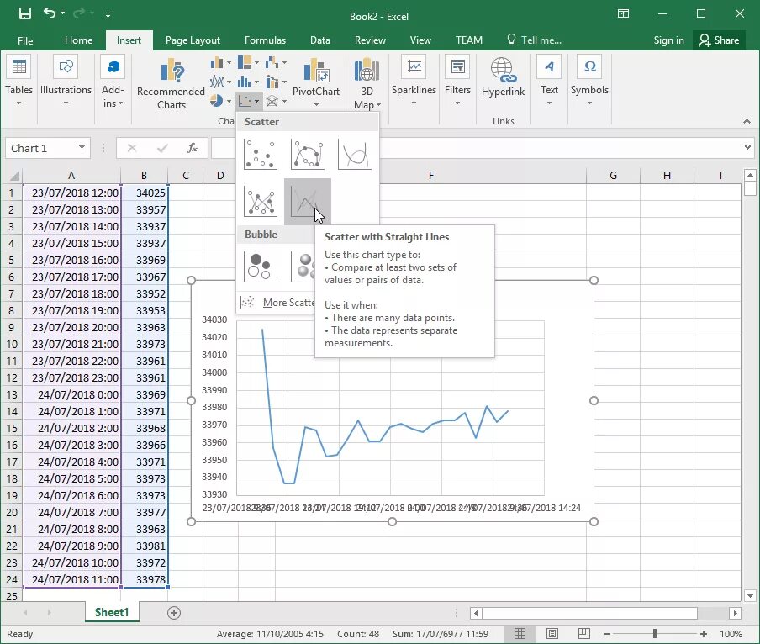Switch to the Formulas tab

(265, 40)
